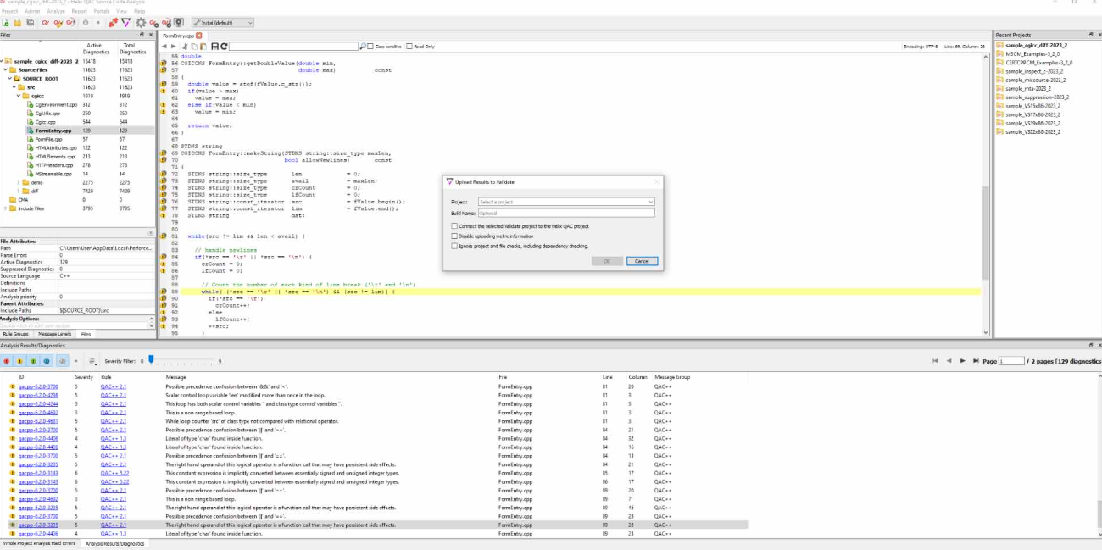Toggle the Case sensitive checkbox
The width and height of the screenshot is (1102, 550).
[x=371, y=47]
